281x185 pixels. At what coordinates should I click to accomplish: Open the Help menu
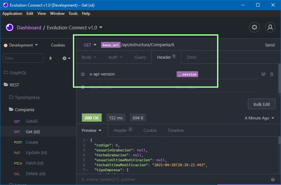click(x=86, y=14)
